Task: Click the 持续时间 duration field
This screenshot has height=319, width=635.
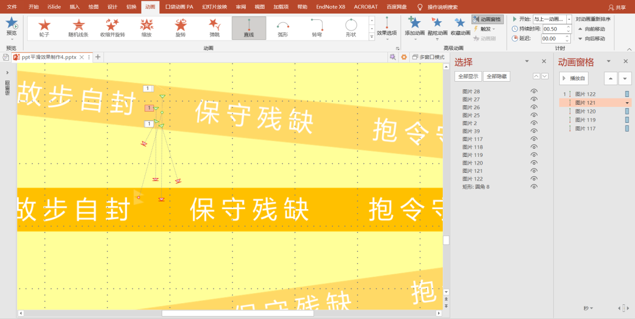Action: pyautogui.click(x=554, y=29)
